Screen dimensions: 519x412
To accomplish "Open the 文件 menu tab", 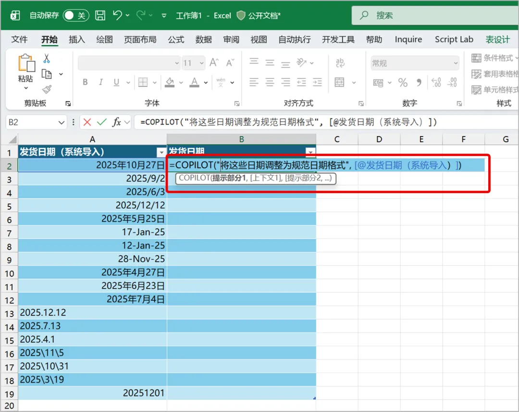I will tap(19, 39).
